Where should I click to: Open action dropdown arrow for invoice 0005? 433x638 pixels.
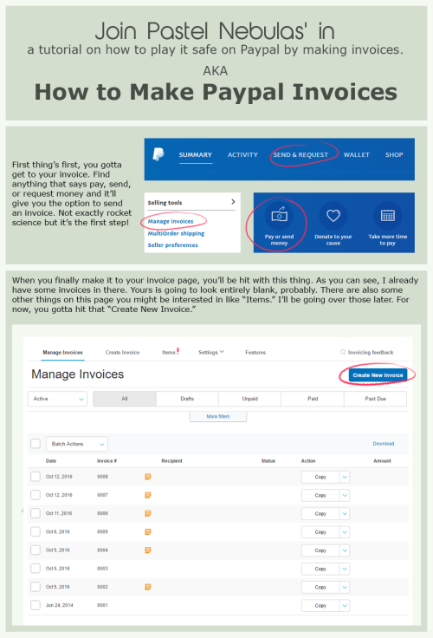[x=345, y=531]
